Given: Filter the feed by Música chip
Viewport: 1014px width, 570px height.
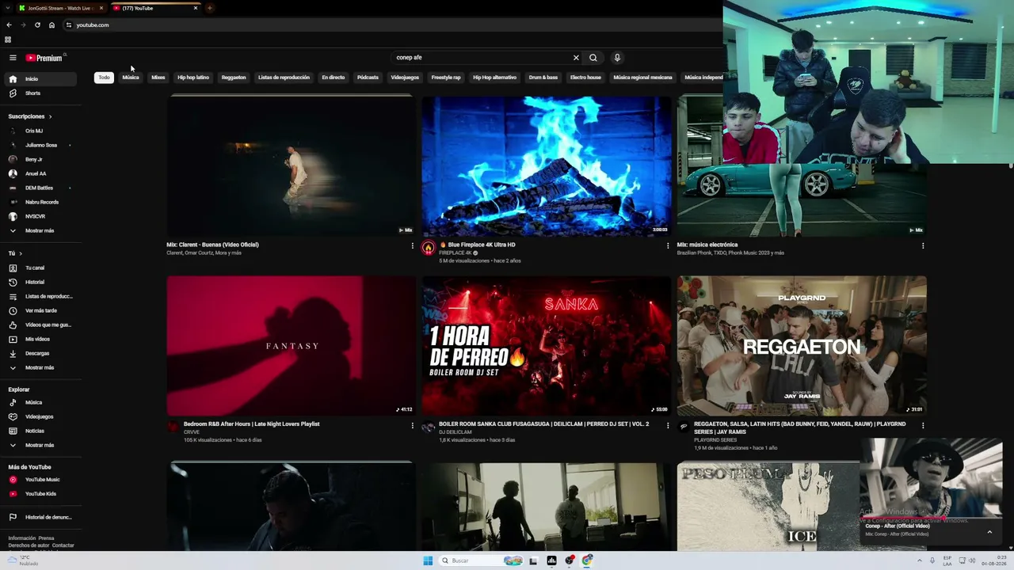Looking at the screenshot, I should pos(131,78).
